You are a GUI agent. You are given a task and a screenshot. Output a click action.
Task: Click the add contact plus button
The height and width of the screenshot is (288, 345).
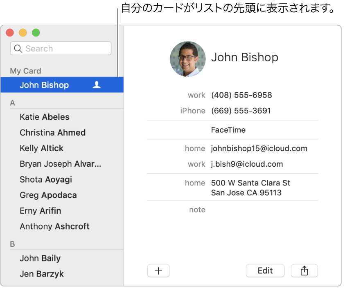tap(158, 270)
